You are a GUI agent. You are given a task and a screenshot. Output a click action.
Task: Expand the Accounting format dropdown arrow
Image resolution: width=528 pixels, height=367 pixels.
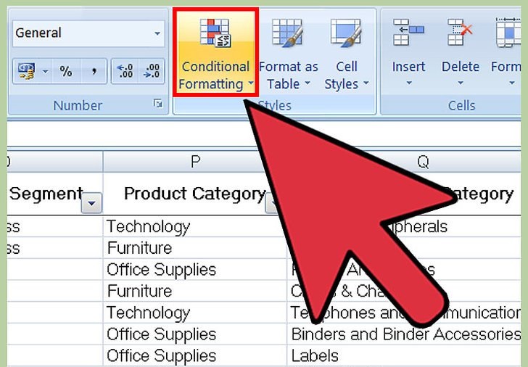(44, 71)
